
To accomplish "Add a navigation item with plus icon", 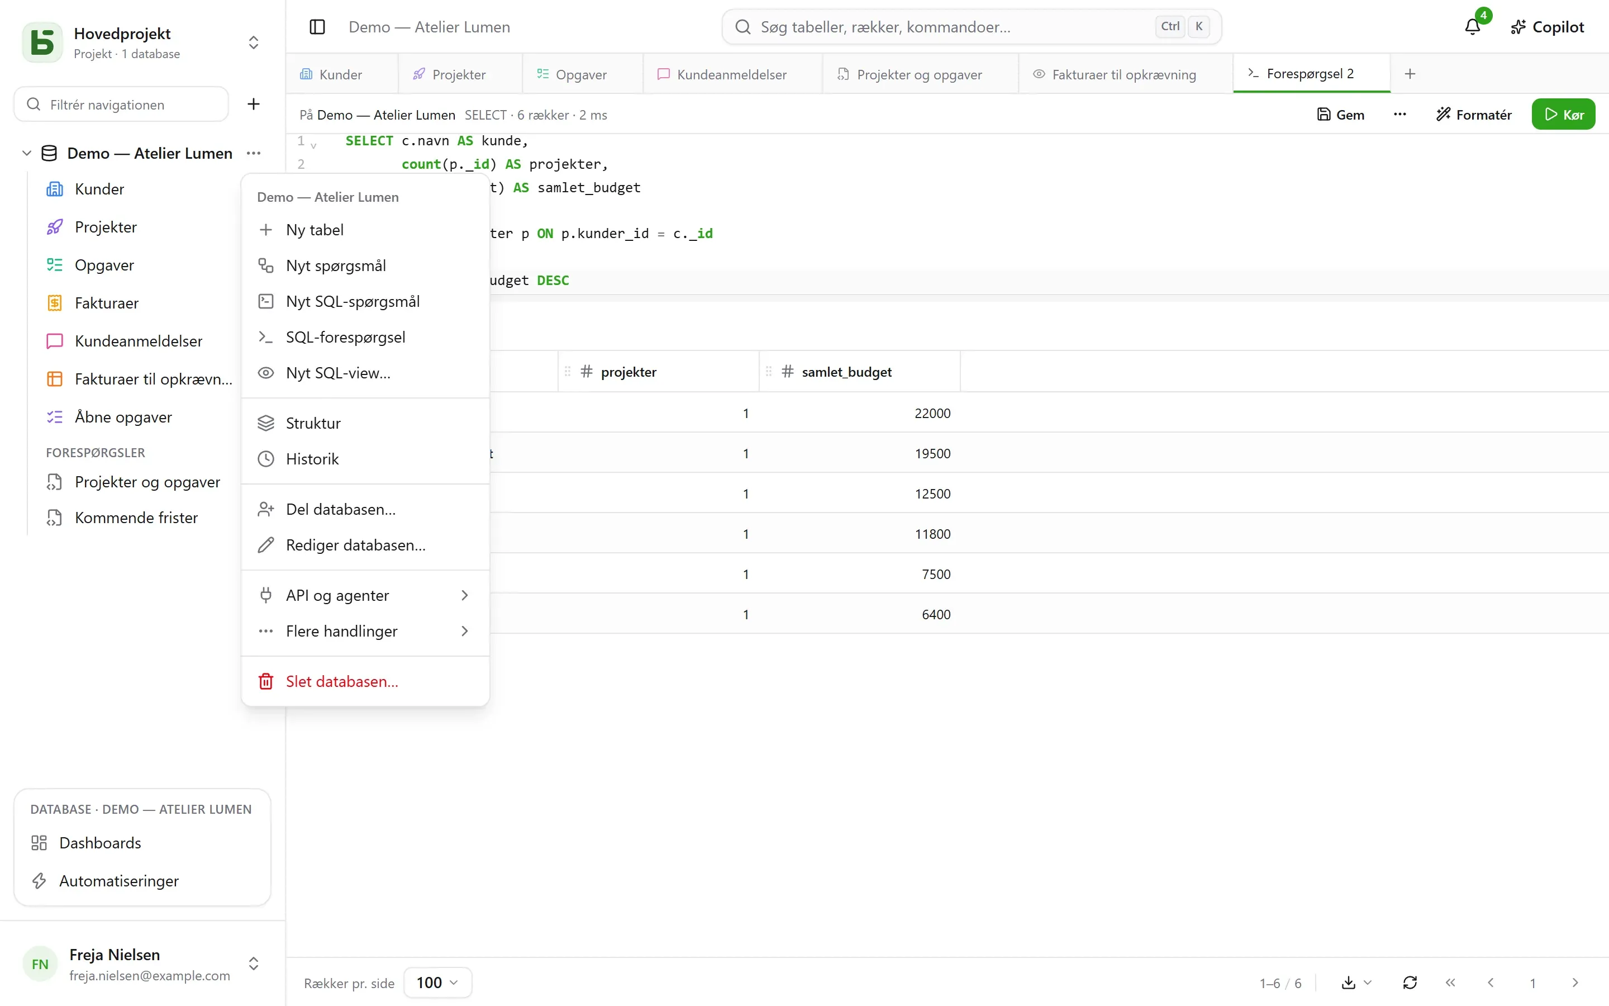I will coord(253,104).
